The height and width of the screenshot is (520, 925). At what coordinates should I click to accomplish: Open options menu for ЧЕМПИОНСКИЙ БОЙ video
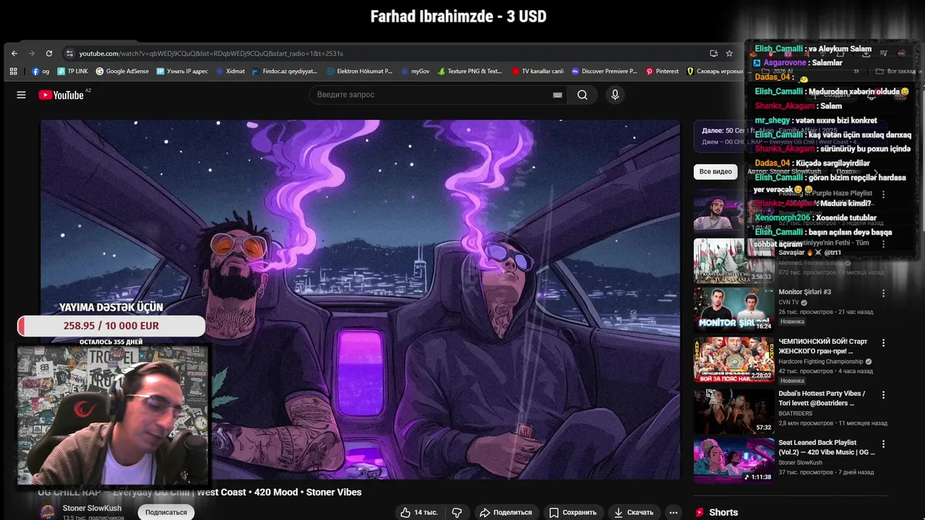(883, 343)
